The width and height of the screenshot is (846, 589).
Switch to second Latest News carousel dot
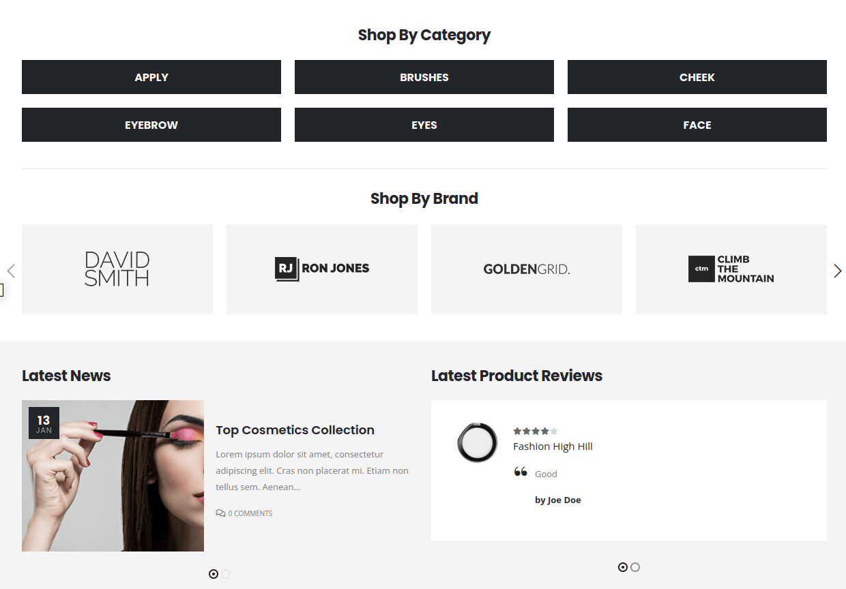pos(226,574)
